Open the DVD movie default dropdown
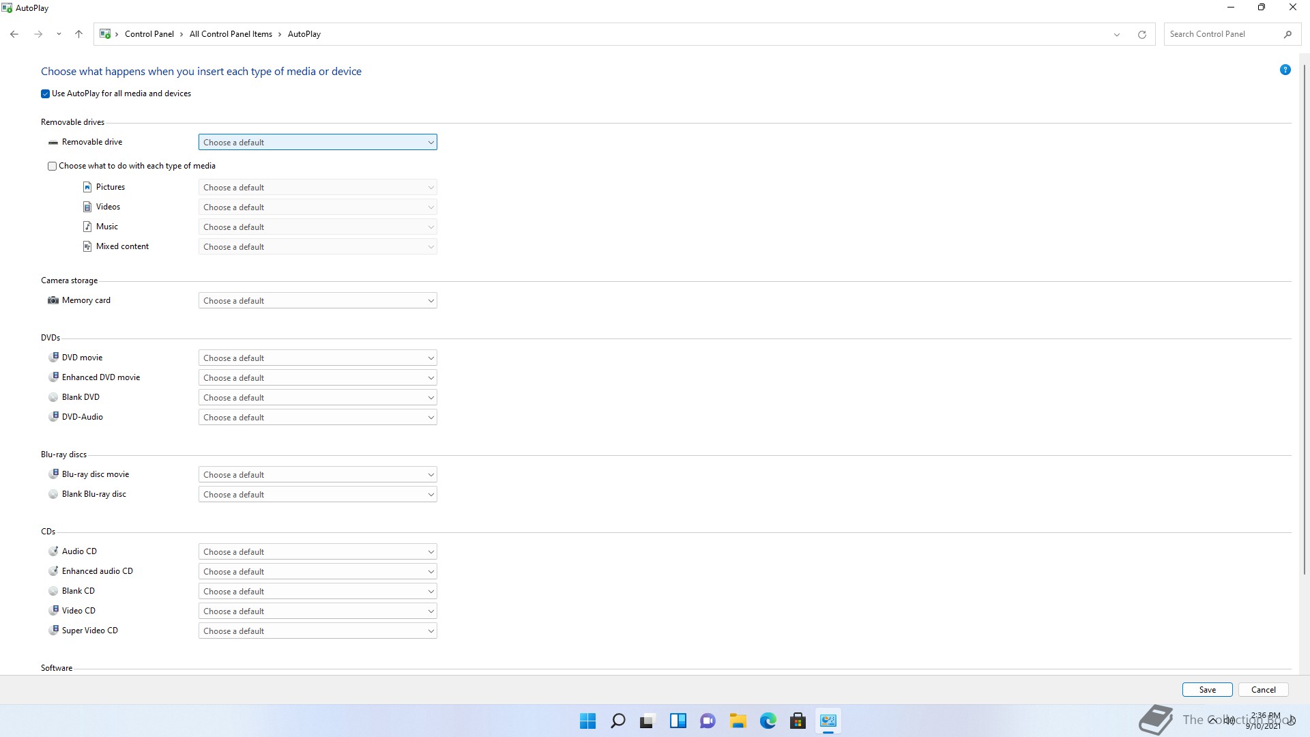The width and height of the screenshot is (1310, 737). pos(318,358)
